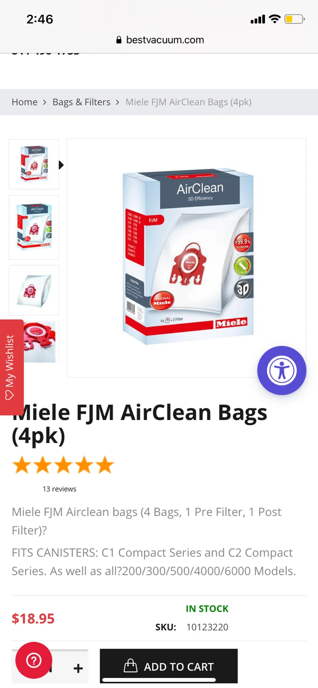The image size is (318, 688).
Task: Go to the Home breadcrumb link
Action: [24, 102]
